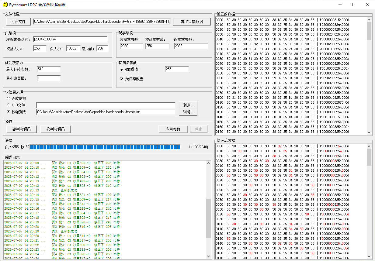Start 硬判决解码 decoding
The image size is (375, 261).
[x=22, y=129]
